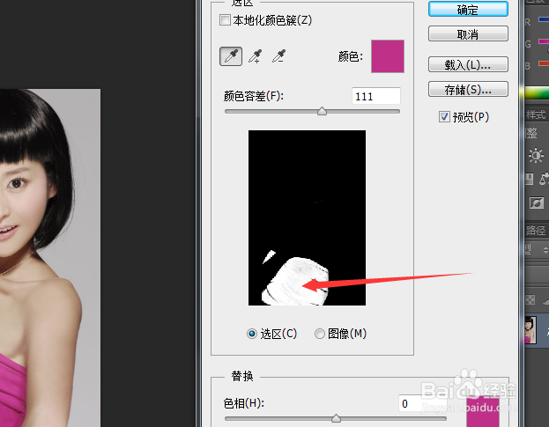Click the G channel slider in Color panel
The width and height of the screenshot is (549, 427).
[544, 41]
